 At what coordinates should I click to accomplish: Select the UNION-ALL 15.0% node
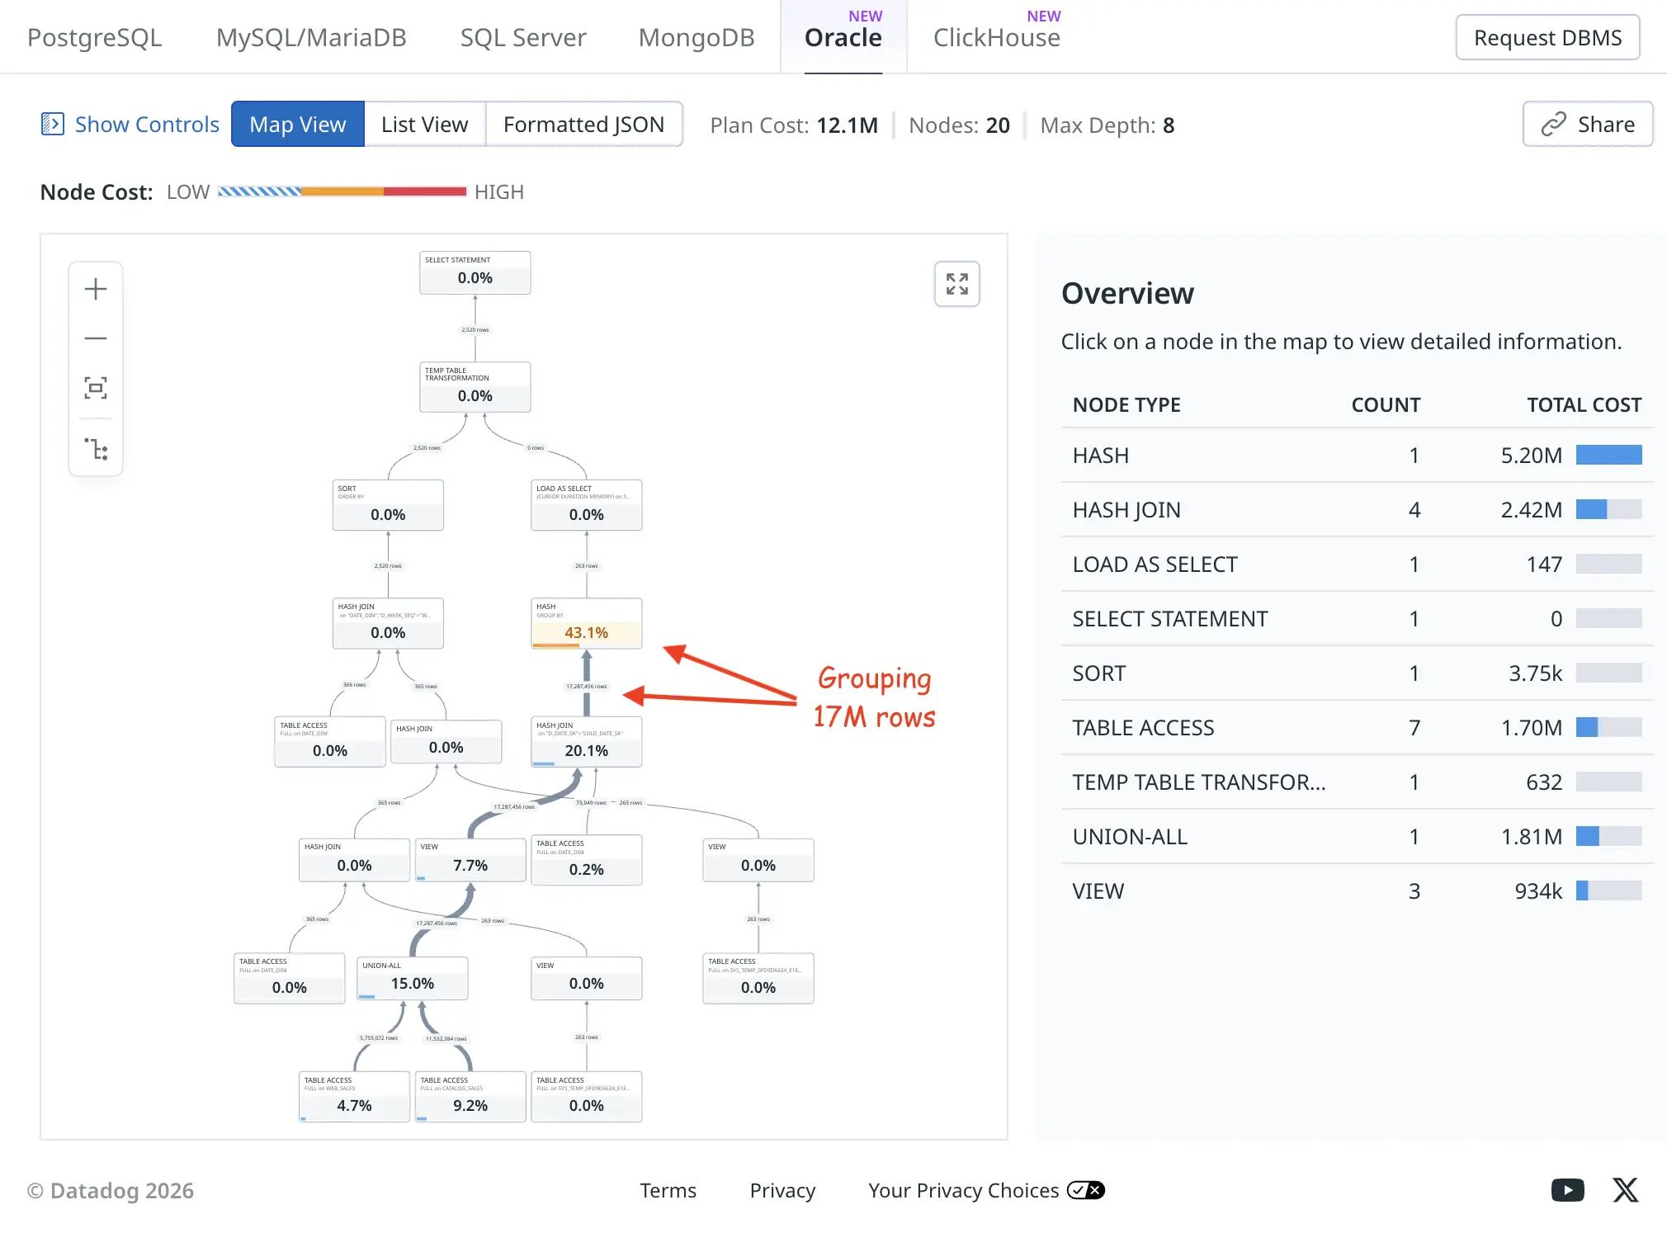[412, 978]
